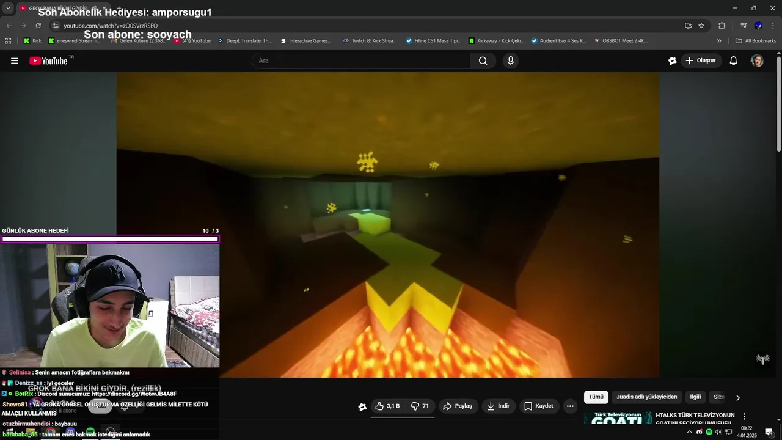Open the Kickaway - Kick Çeki bookmark
Image resolution: width=782 pixels, height=440 pixels.
[x=496, y=41]
